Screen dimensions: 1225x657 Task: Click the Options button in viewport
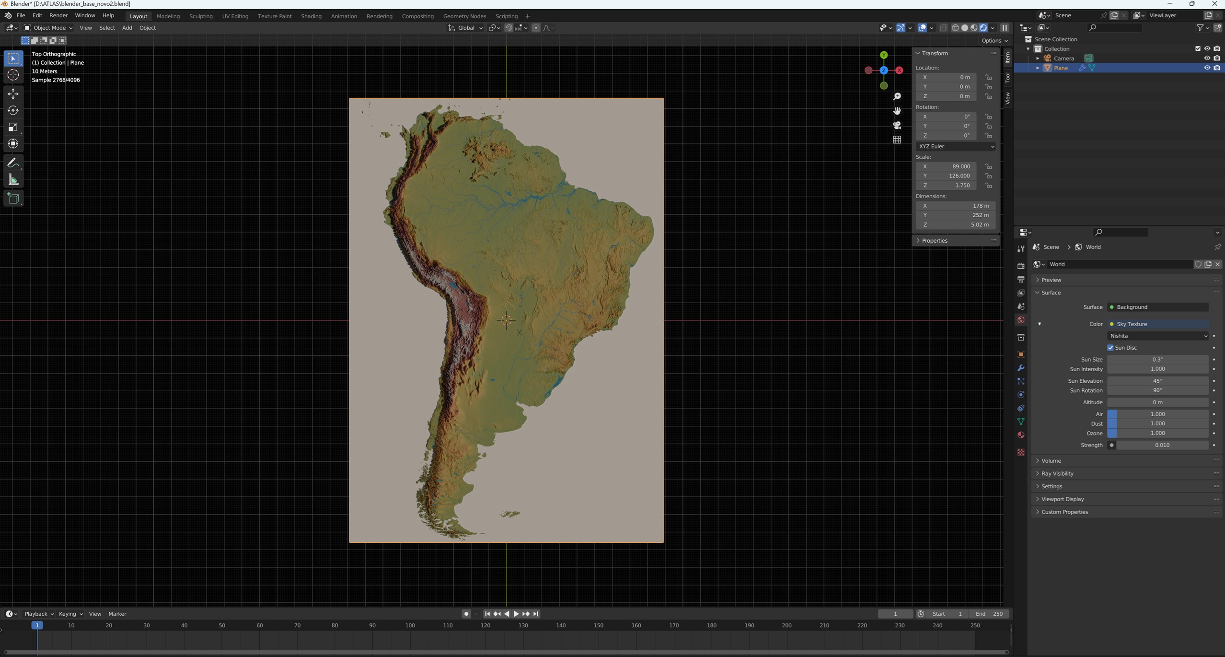click(x=994, y=41)
